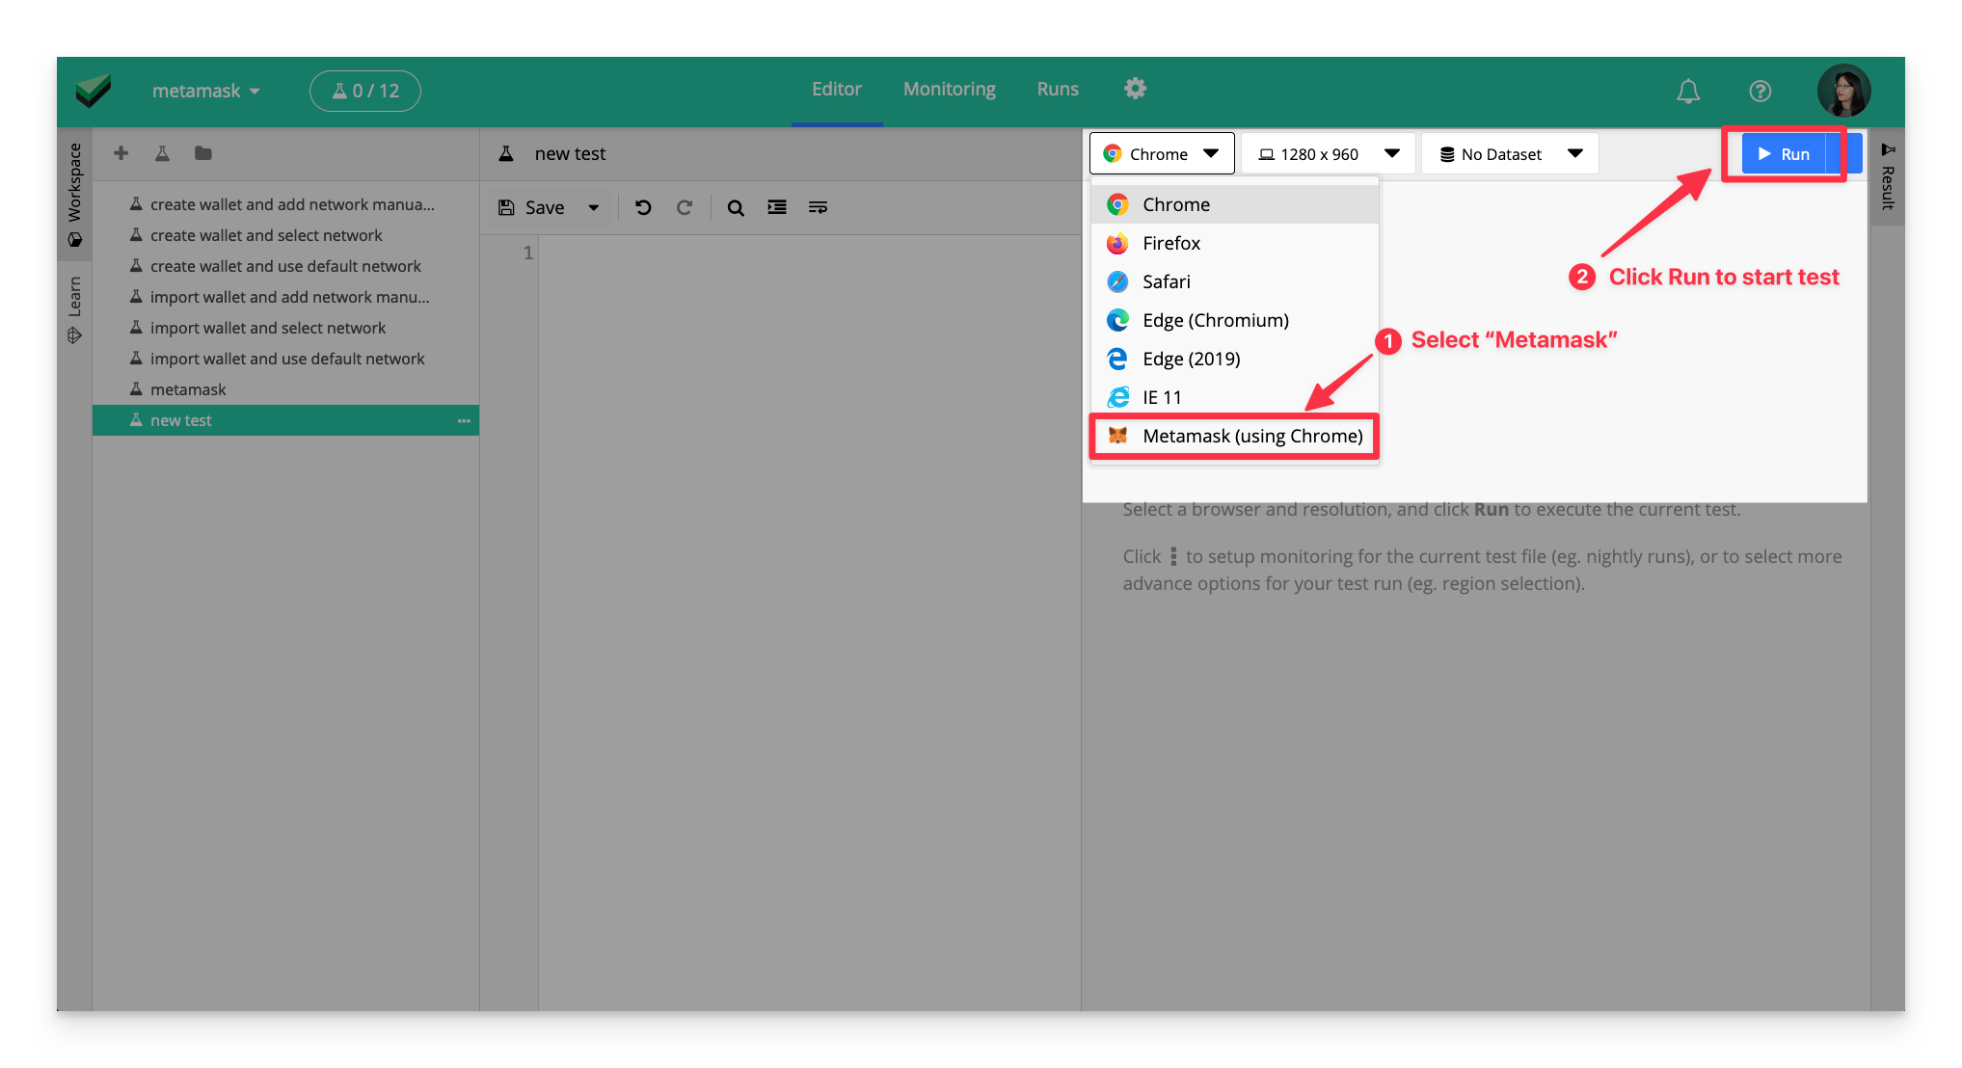Screen dimensions: 1962x1068
Task: Click the indent lines icon in editor toolbar
Action: (777, 207)
